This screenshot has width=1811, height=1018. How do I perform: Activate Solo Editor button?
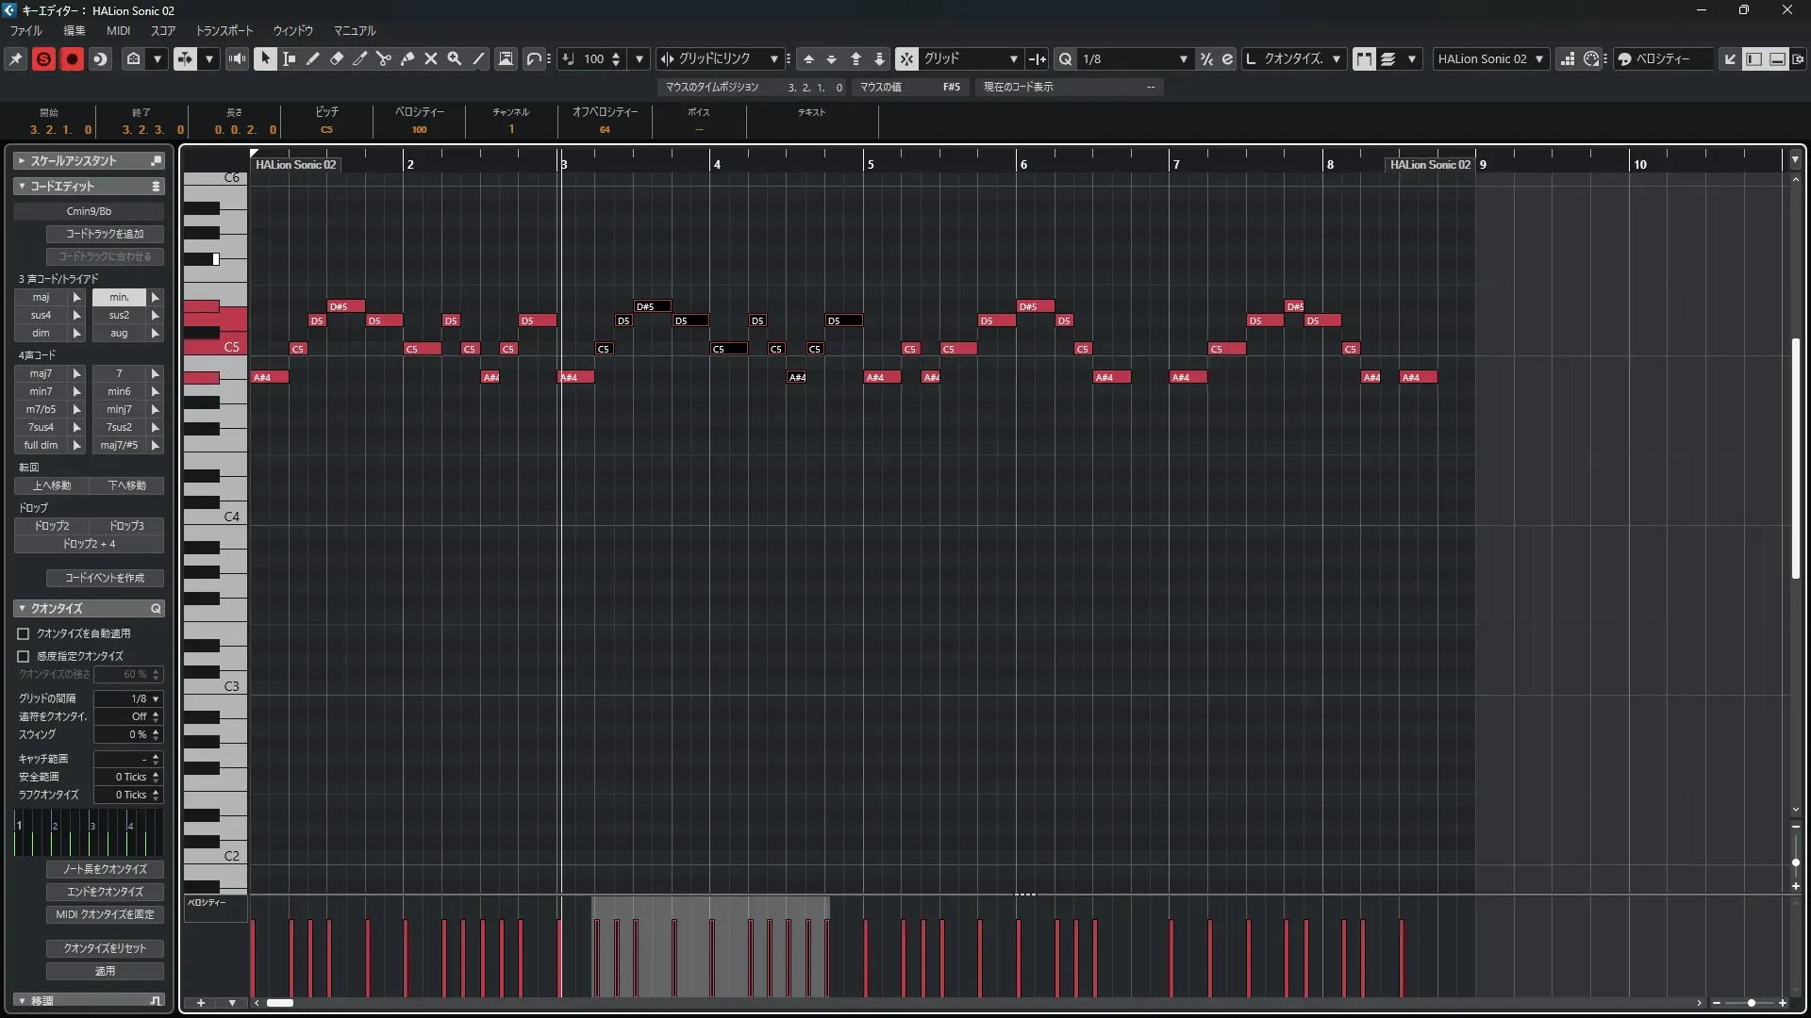(43, 58)
